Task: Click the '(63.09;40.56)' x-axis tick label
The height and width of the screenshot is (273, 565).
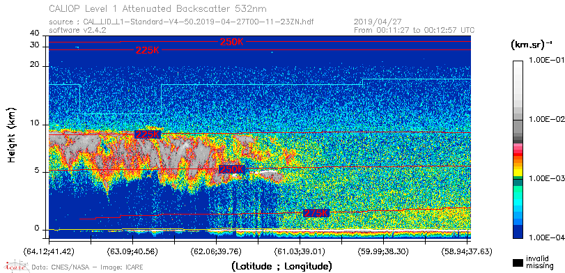Action: point(132,252)
